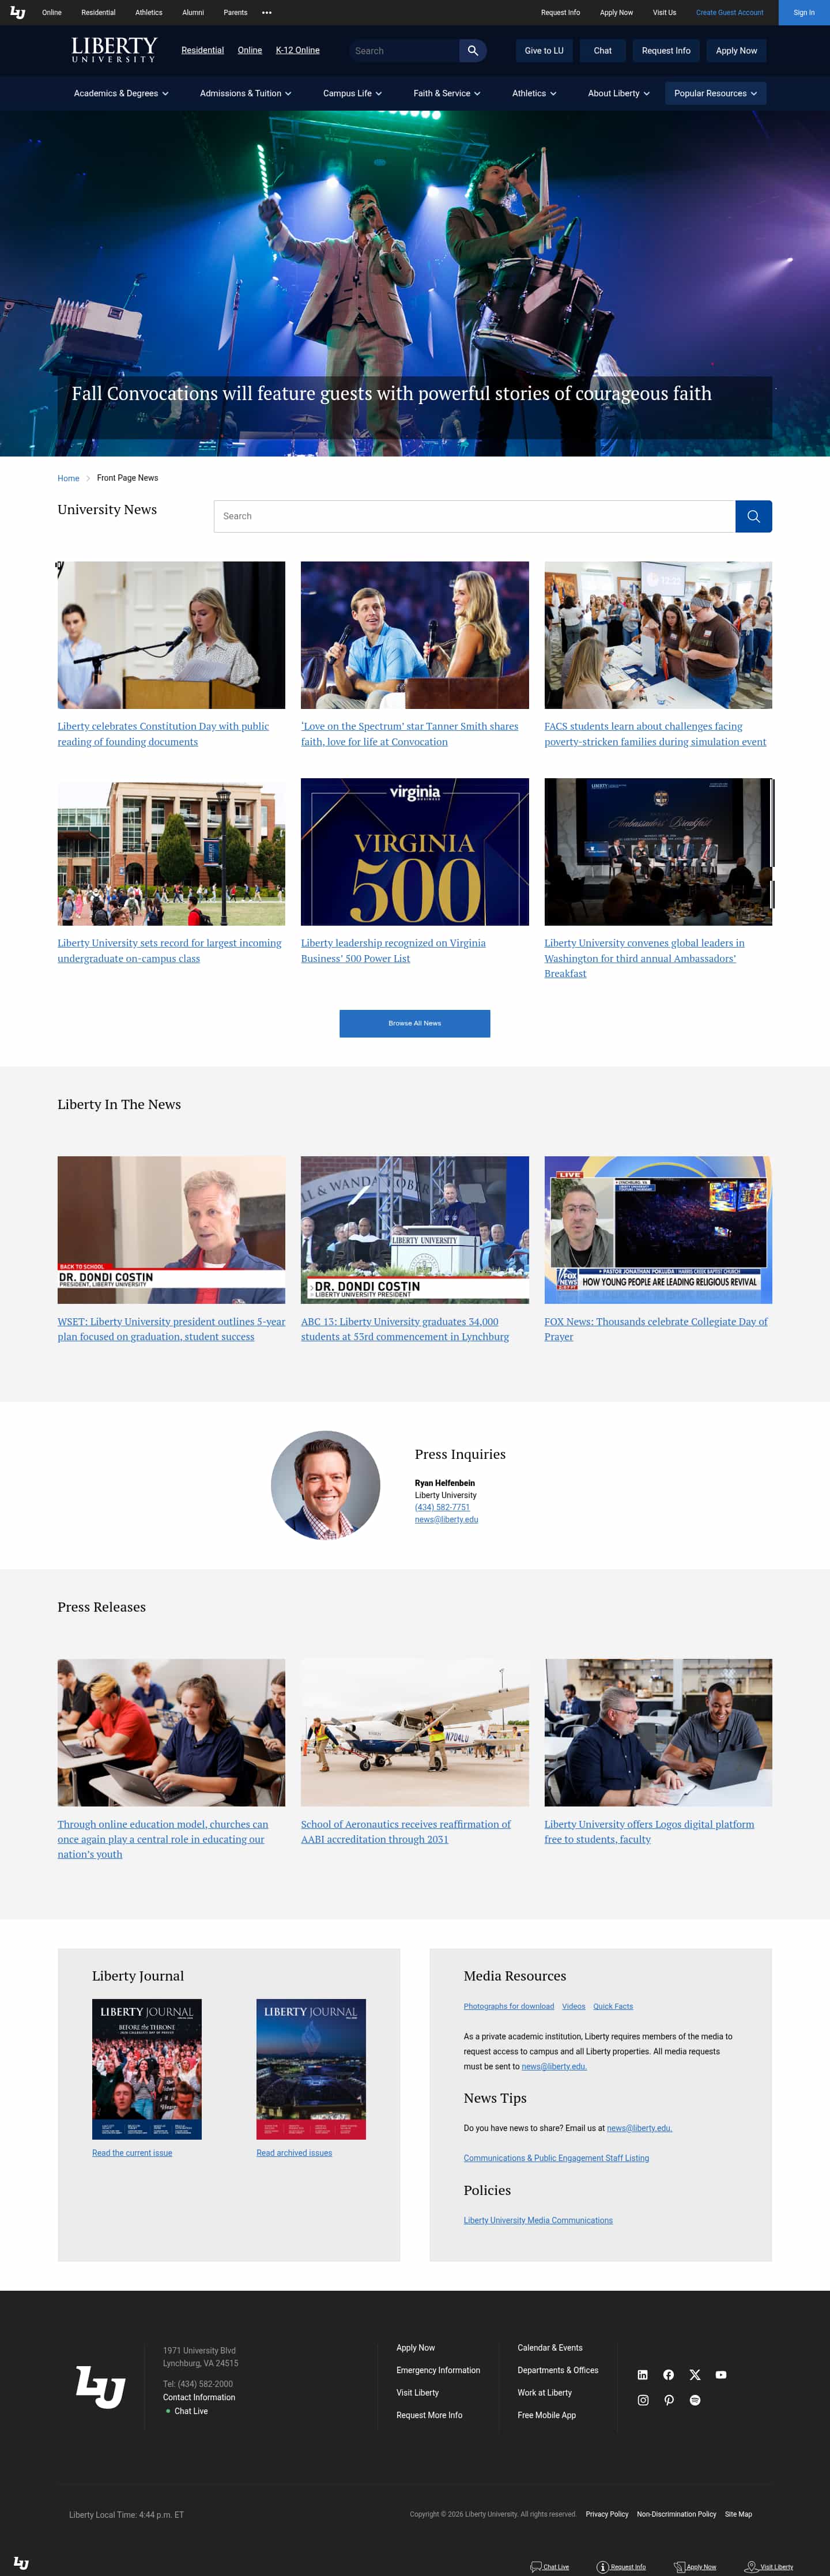Viewport: 830px width, 2576px height.
Task: Click Home in the breadcrumb
Action: (x=68, y=478)
